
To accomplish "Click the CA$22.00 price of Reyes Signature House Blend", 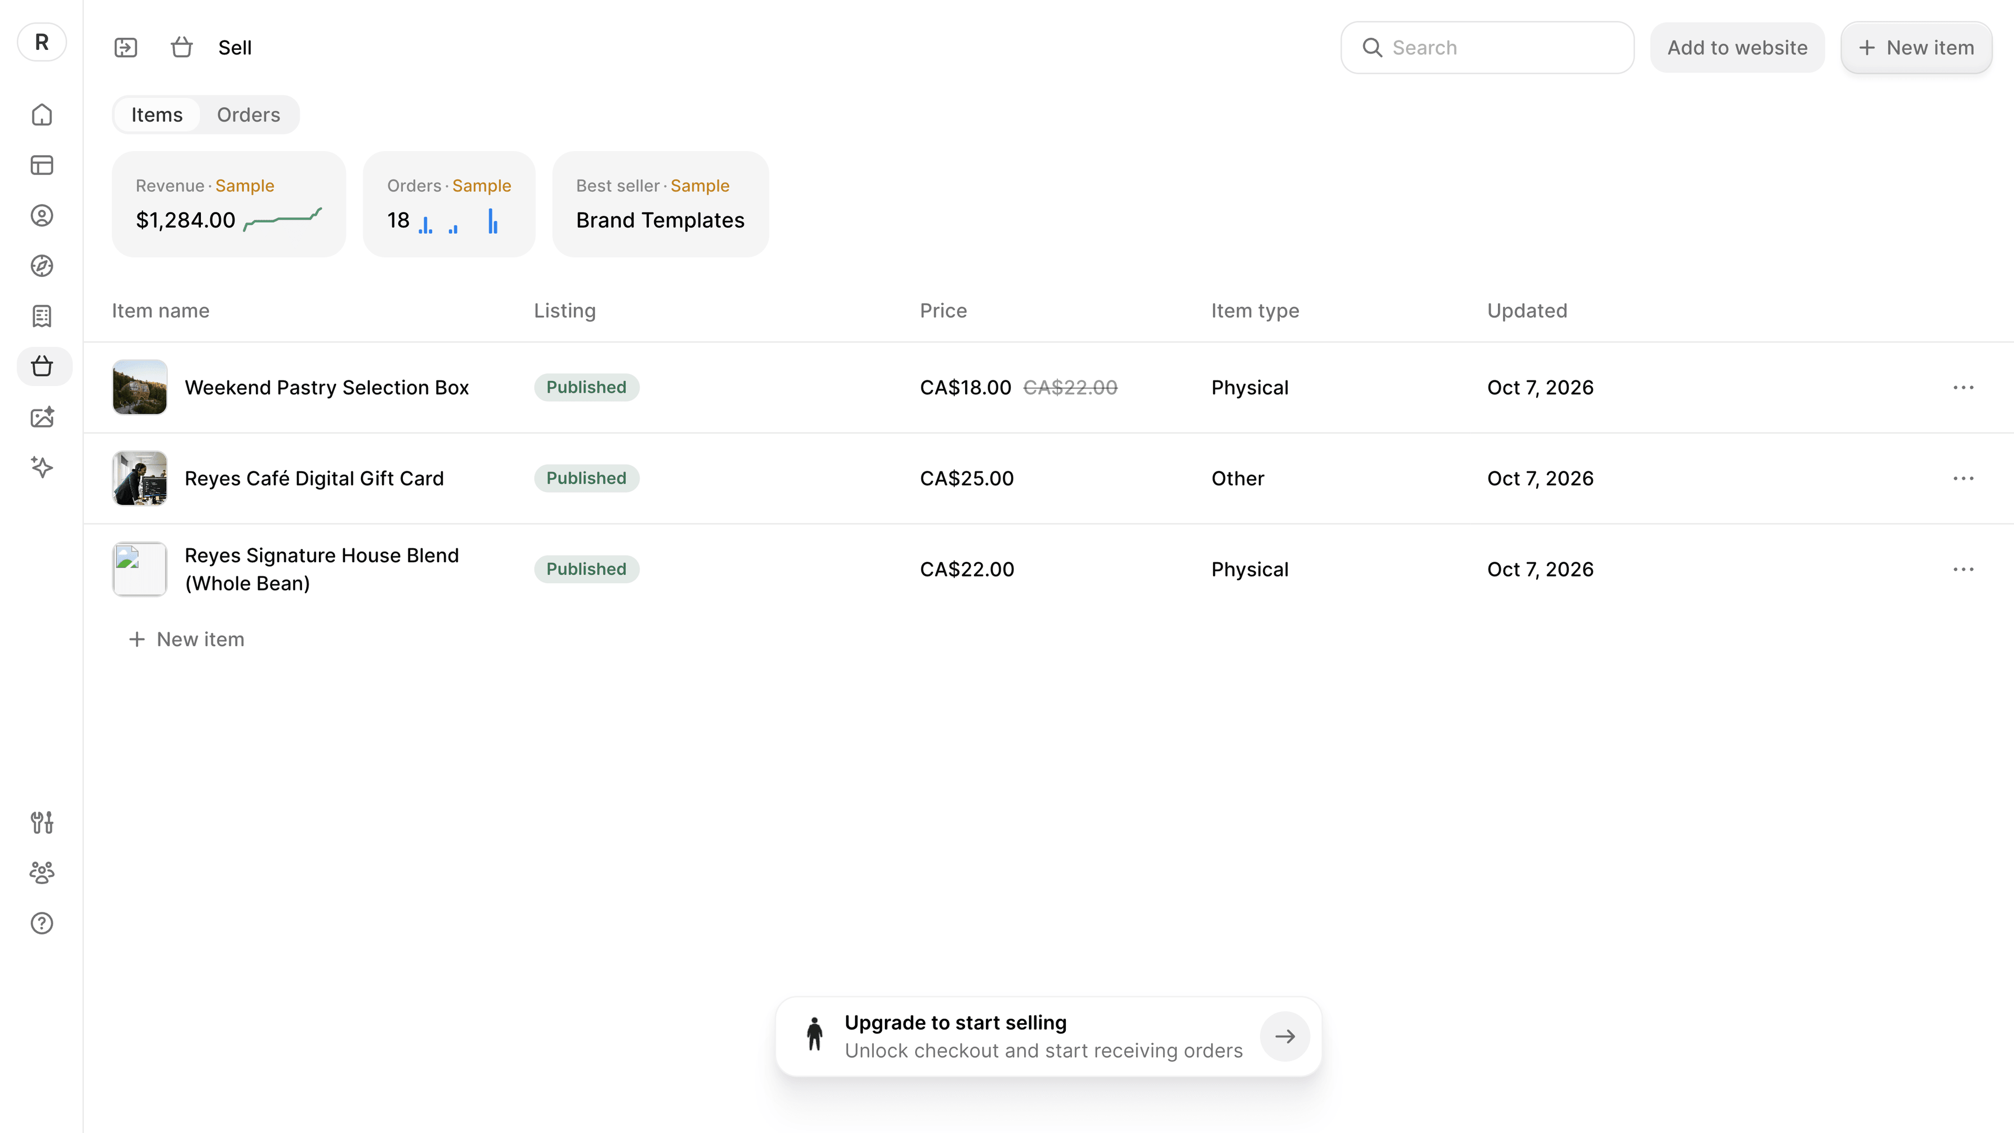I will 967,569.
